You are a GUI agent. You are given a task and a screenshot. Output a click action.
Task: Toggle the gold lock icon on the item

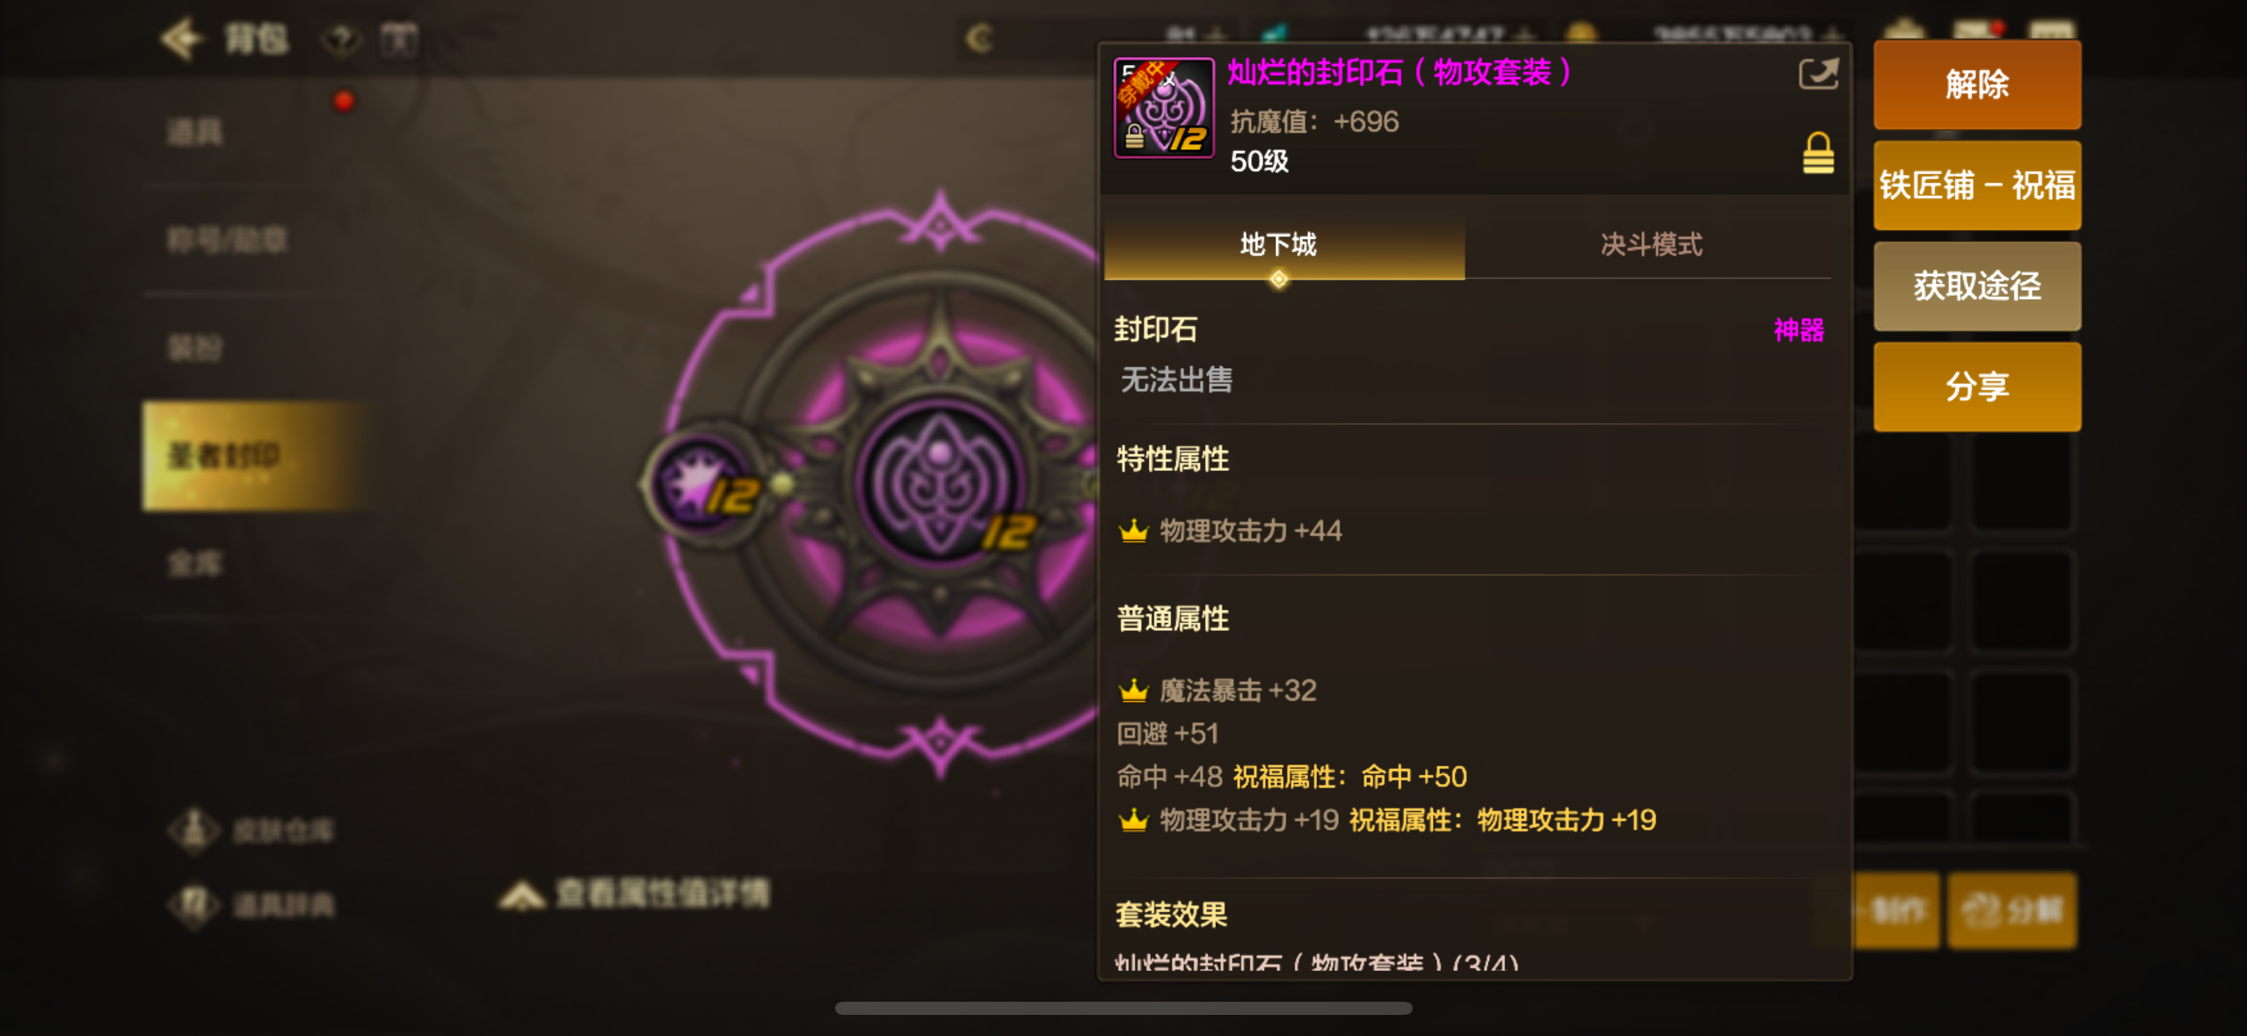pos(1818,153)
